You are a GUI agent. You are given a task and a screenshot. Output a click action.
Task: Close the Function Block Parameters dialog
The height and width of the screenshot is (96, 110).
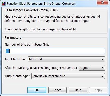pos(102,2)
